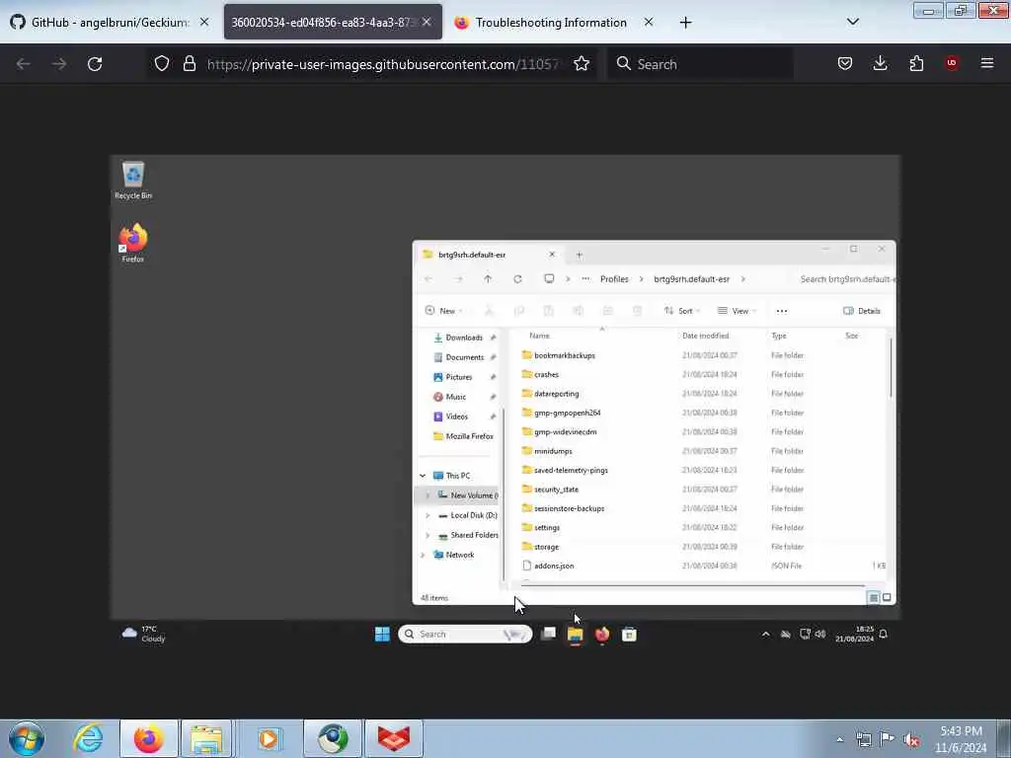Click the Explorer file list vertical scrollbar
The height and width of the screenshot is (758, 1011).
[892, 366]
